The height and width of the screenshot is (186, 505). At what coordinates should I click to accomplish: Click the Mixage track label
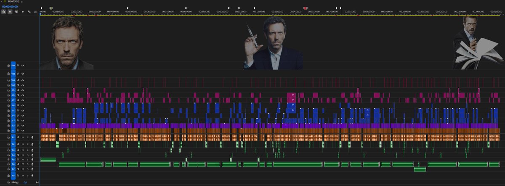pyautogui.click(x=15, y=182)
